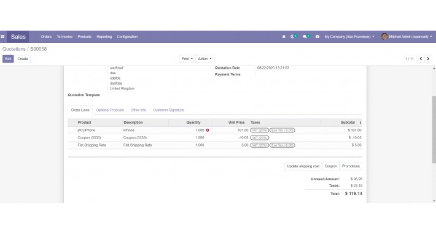Switch to Order Lines tab

pyautogui.click(x=80, y=110)
